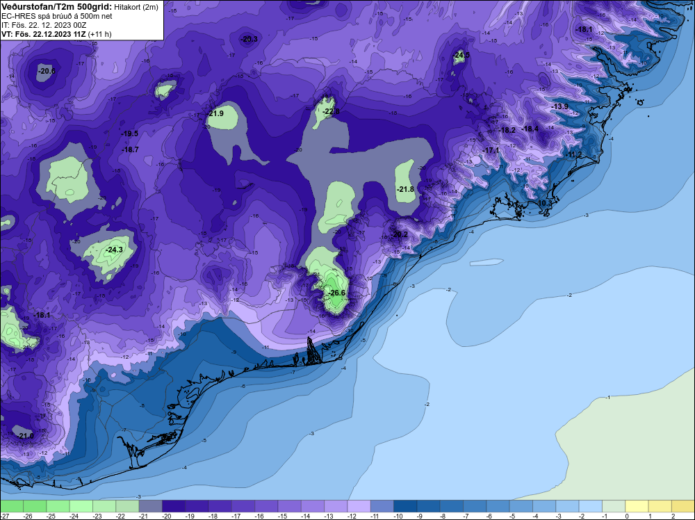Image resolution: width=695 pixels, height=520 pixels.
Task: Click the -20.3 temperature label
Action: click(249, 39)
